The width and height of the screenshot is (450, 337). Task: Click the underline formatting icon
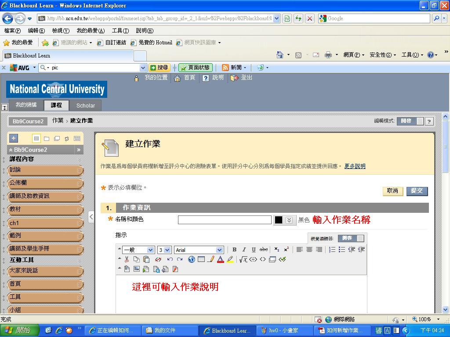[254, 250]
